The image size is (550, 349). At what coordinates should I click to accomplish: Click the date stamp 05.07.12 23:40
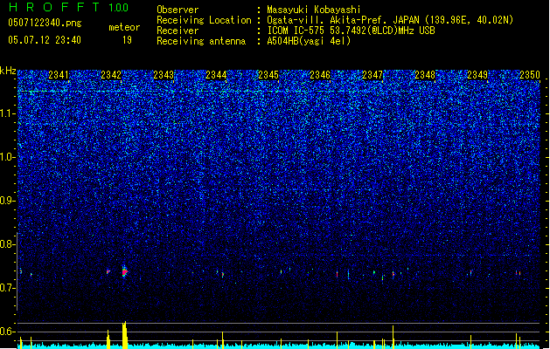pos(45,40)
